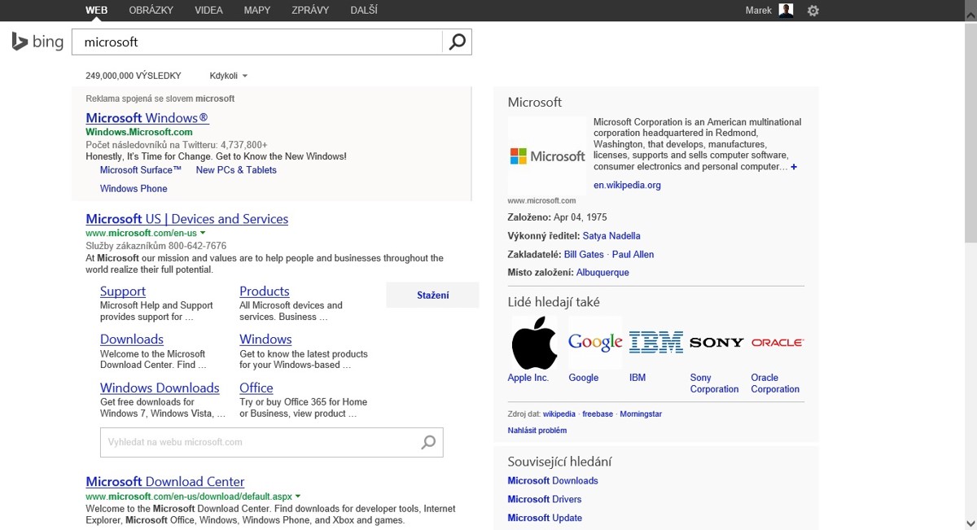Open the Microsoft Update related search
Viewport: 977px width, 530px height.
tap(545, 518)
